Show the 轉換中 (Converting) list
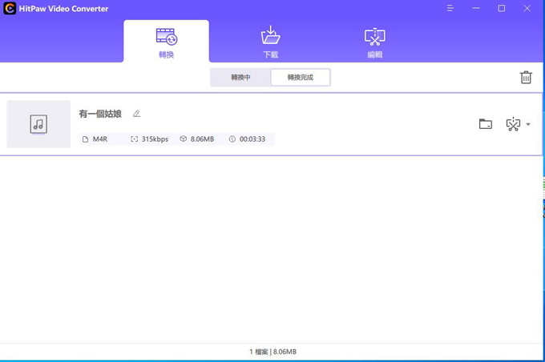This screenshot has height=362, width=545. tap(240, 78)
